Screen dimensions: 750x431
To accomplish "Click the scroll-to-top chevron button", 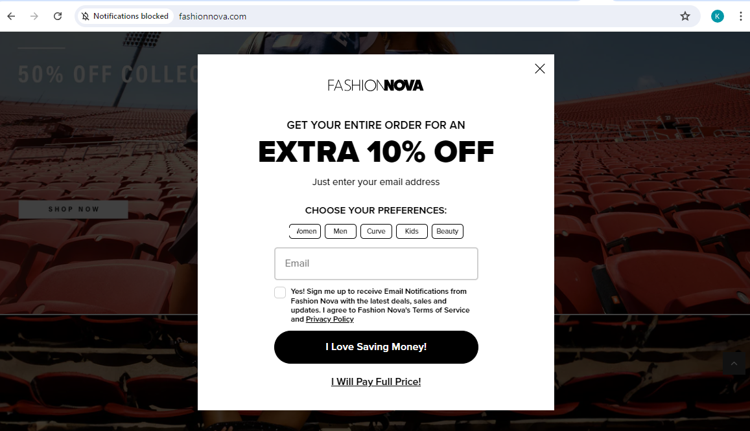I will click(734, 364).
